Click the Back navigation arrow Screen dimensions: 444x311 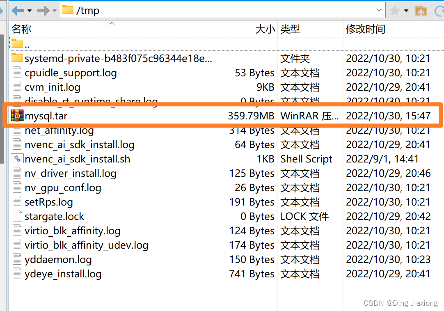click(18, 11)
